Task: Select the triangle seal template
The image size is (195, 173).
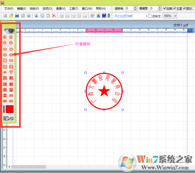Action: tap(11, 72)
